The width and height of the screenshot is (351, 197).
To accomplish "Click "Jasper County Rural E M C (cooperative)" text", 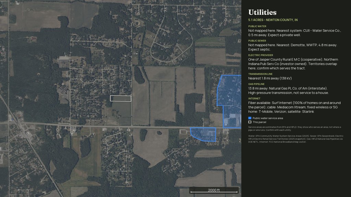I will pos(291,60).
